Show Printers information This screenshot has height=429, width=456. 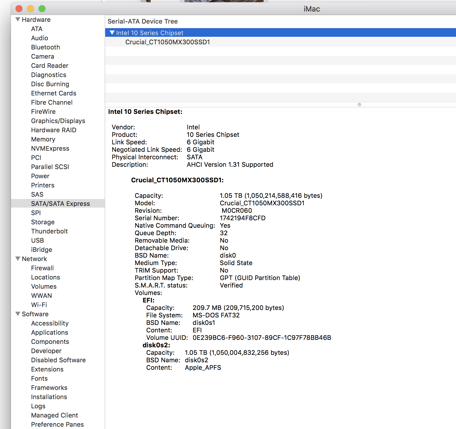pos(43,185)
